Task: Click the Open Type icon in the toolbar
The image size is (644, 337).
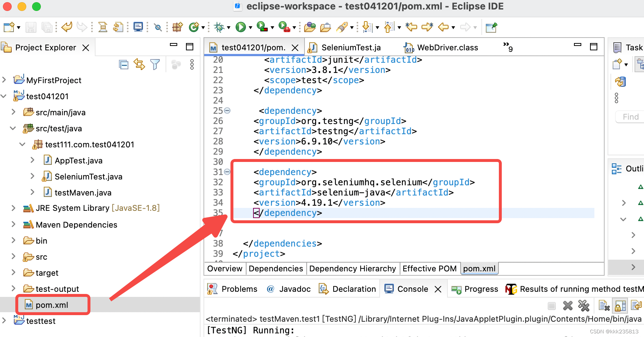Action: click(310, 27)
